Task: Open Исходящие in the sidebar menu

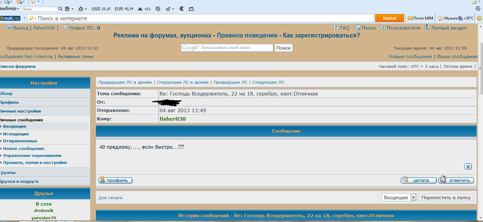Action: point(16,134)
